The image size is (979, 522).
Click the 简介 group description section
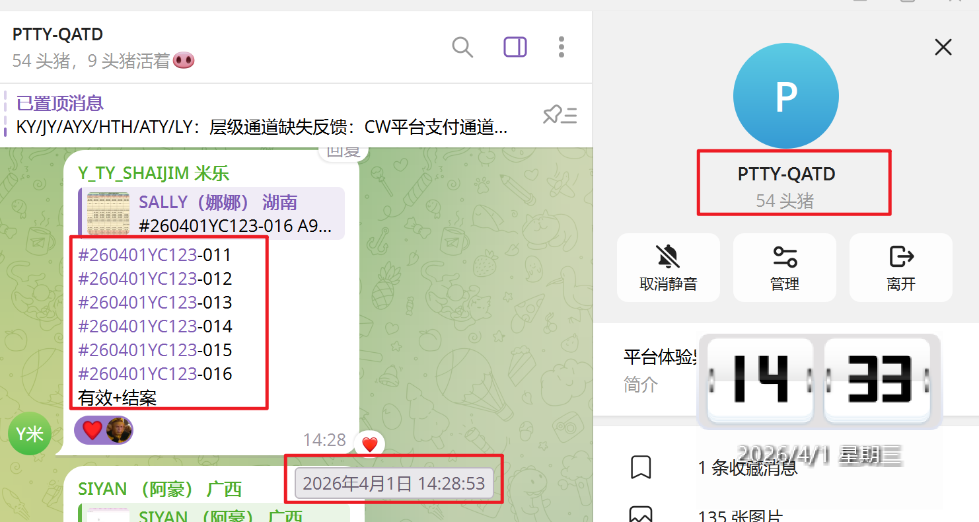(641, 385)
